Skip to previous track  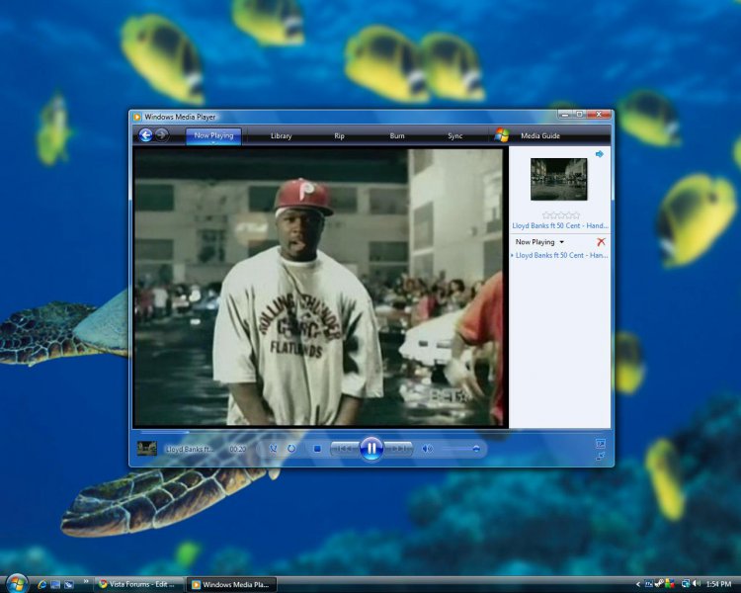pyautogui.click(x=345, y=449)
